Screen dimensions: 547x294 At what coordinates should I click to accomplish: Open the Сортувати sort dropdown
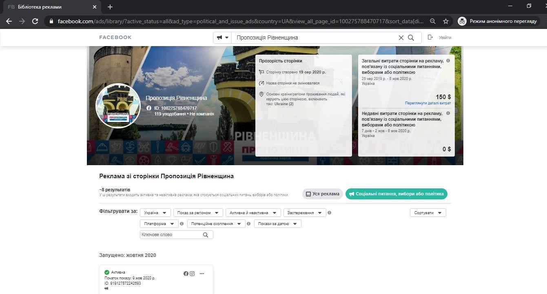[428, 213]
